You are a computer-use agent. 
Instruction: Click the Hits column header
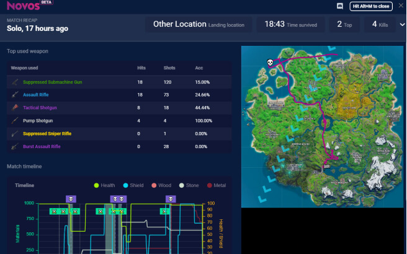pos(141,68)
